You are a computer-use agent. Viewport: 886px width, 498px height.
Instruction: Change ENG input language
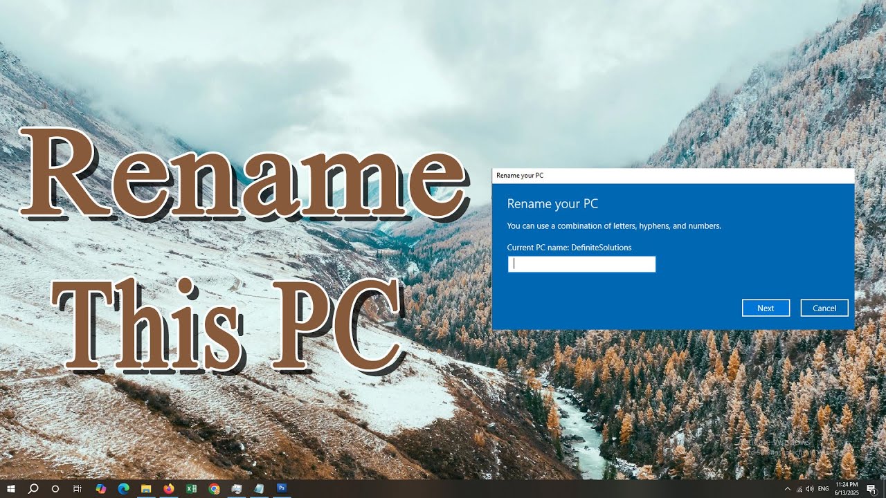(x=823, y=489)
